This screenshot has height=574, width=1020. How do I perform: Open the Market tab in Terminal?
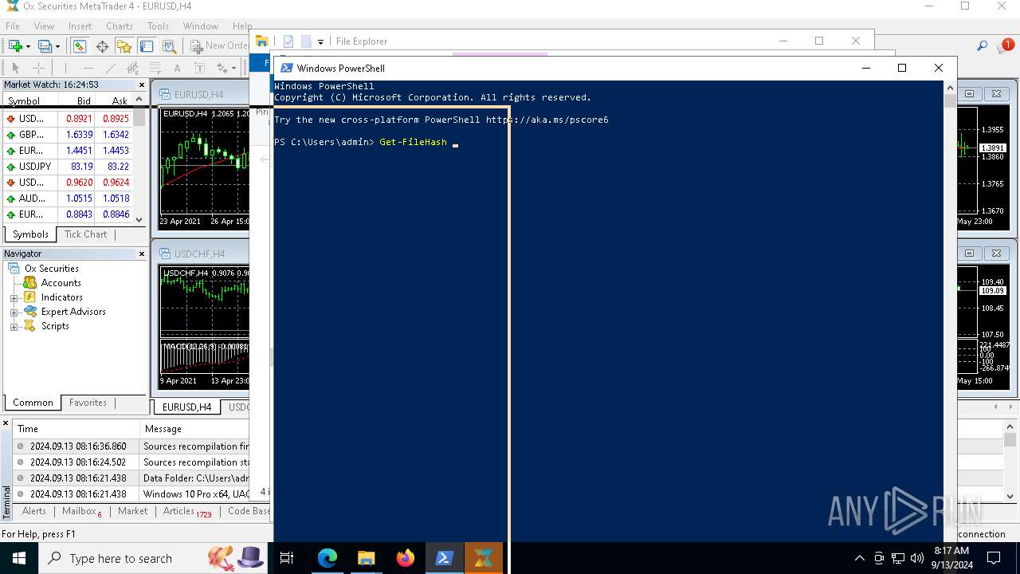tap(132, 511)
